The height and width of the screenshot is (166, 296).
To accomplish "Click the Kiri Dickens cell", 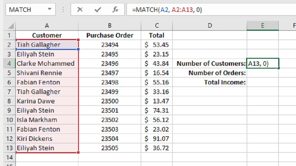I will (47, 139).
